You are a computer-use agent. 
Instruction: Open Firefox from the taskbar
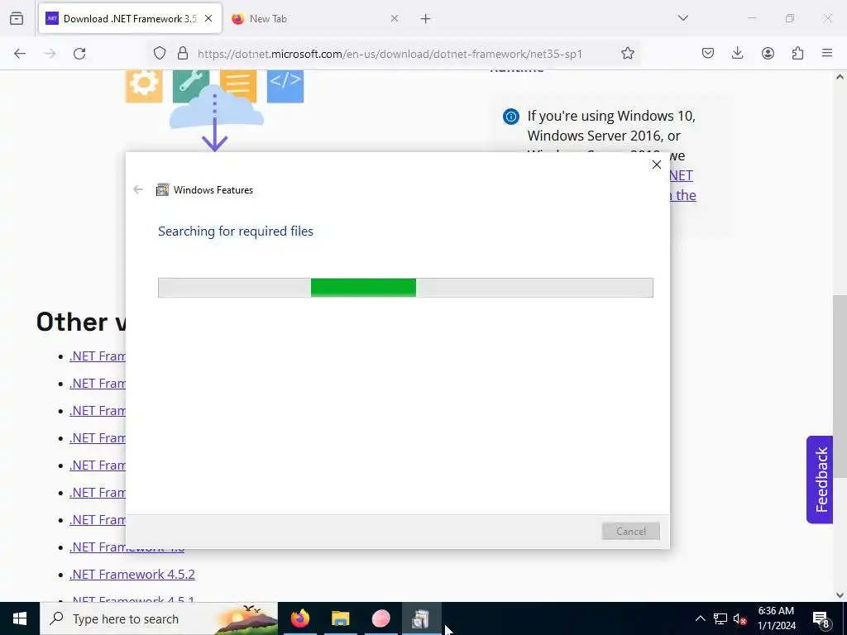tap(300, 618)
